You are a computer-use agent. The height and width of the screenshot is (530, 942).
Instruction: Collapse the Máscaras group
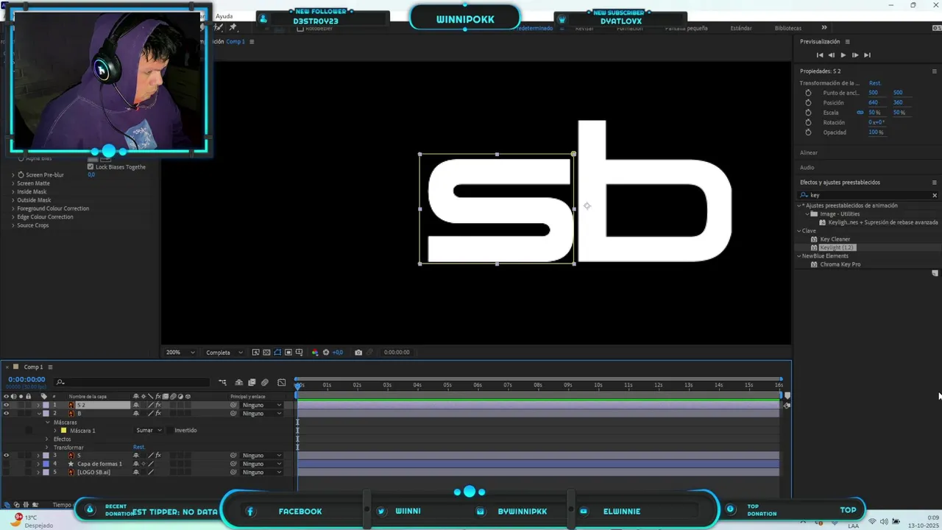47,423
